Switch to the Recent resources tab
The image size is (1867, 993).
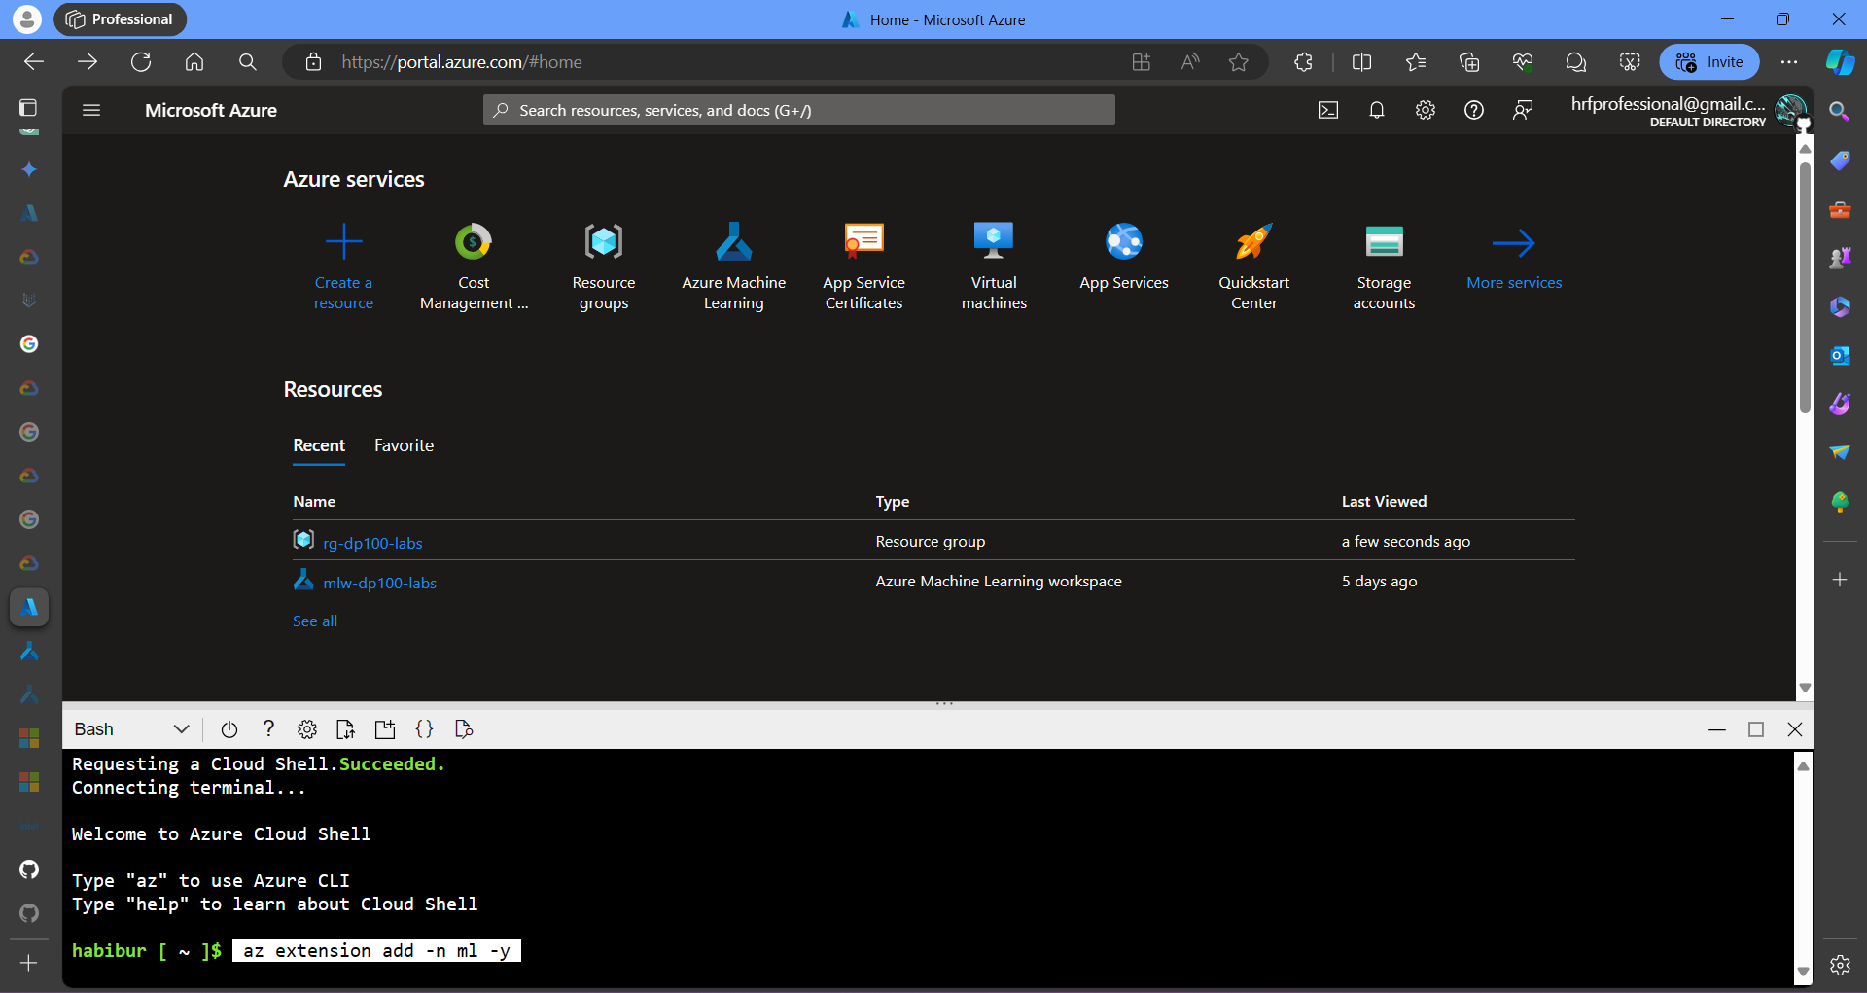[x=319, y=445]
